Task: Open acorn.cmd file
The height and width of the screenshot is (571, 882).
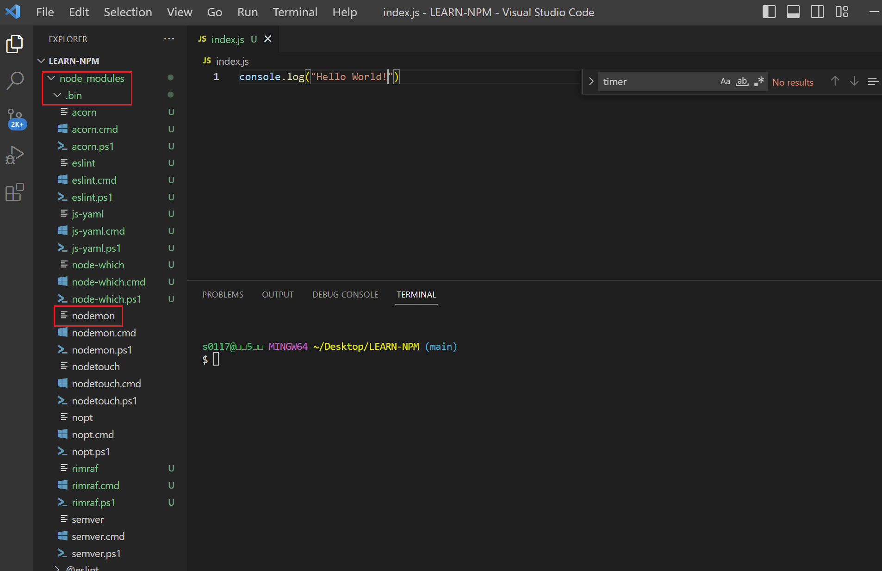Action: coord(110,129)
